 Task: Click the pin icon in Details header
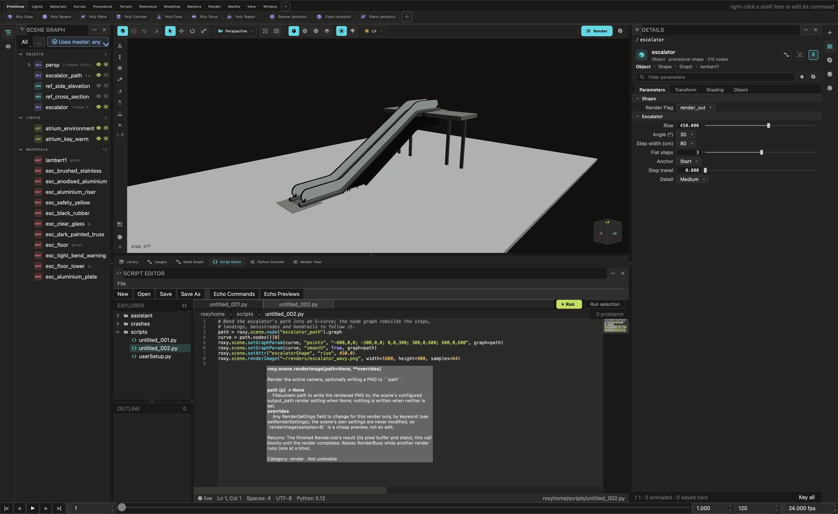(813, 55)
